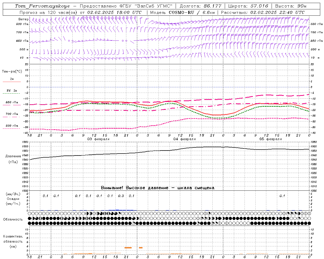
Task: Click the station name Tom_Pervomayskoye
Action: (42, 6)
